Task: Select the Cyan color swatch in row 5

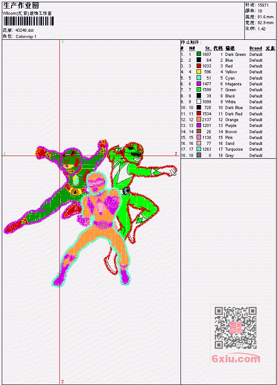Action: tap(199, 78)
